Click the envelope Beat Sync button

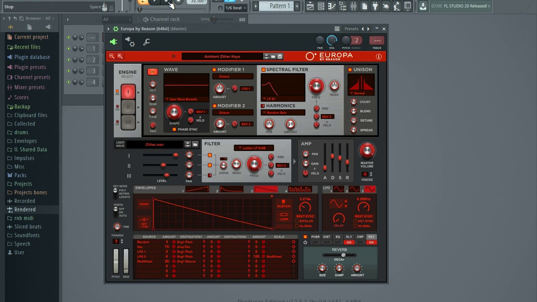point(305,216)
